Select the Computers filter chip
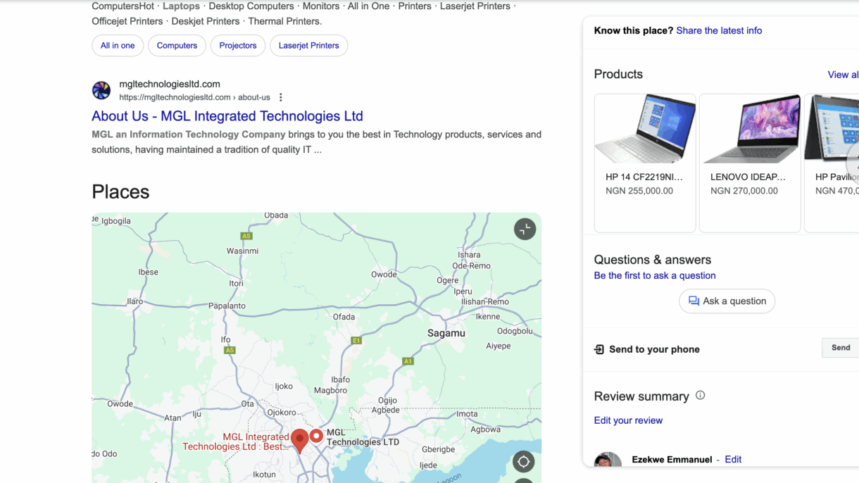The width and height of the screenshot is (859, 483). (177, 46)
